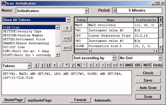This screenshot has width=166, height=105.
Task: Insert the less-than-or-equal operator
Action: tap(109, 65)
